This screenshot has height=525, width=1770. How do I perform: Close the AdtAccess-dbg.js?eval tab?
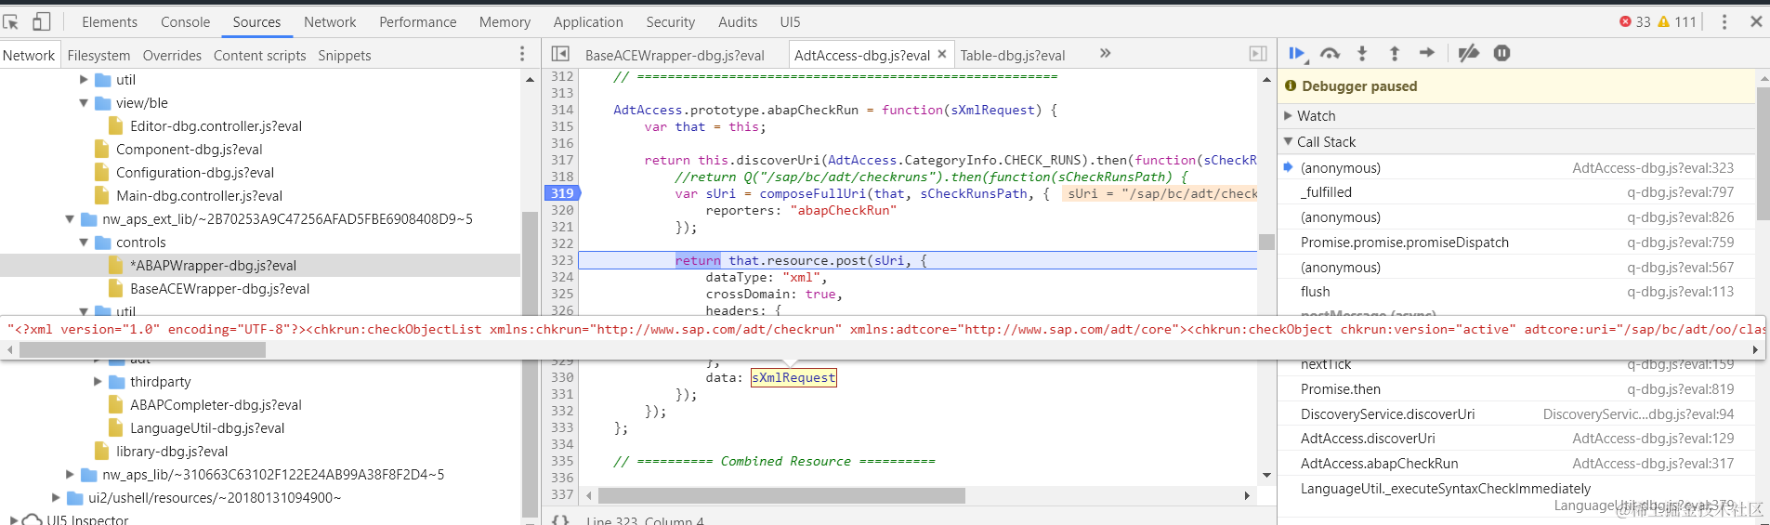point(942,54)
